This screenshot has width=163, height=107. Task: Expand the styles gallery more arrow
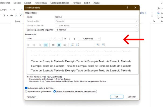[152, 16]
